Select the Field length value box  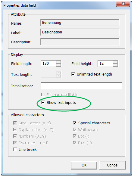(x=49, y=64)
